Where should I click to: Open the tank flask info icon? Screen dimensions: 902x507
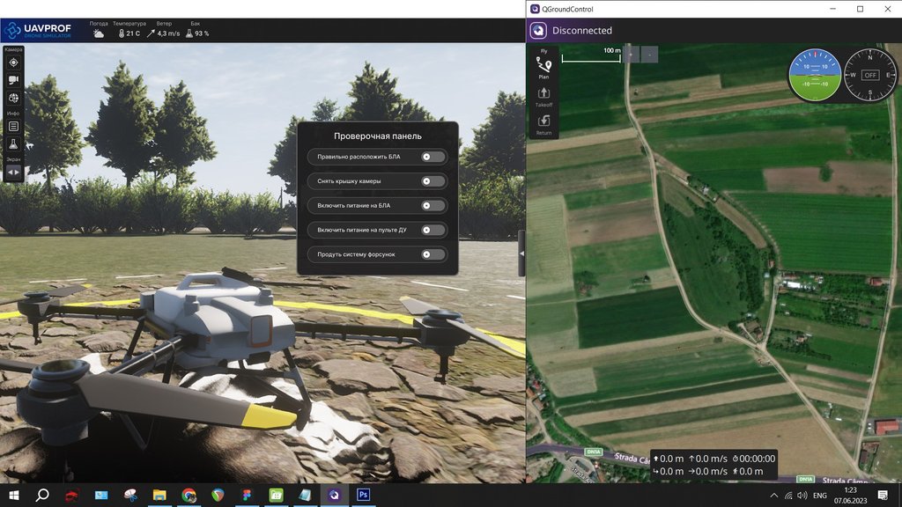pyautogui.click(x=13, y=143)
